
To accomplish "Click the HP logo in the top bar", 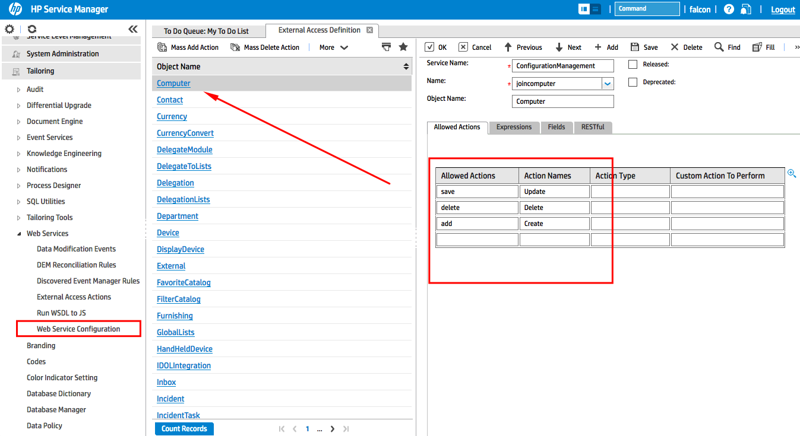I will pyautogui.click(x=14, y=9).
